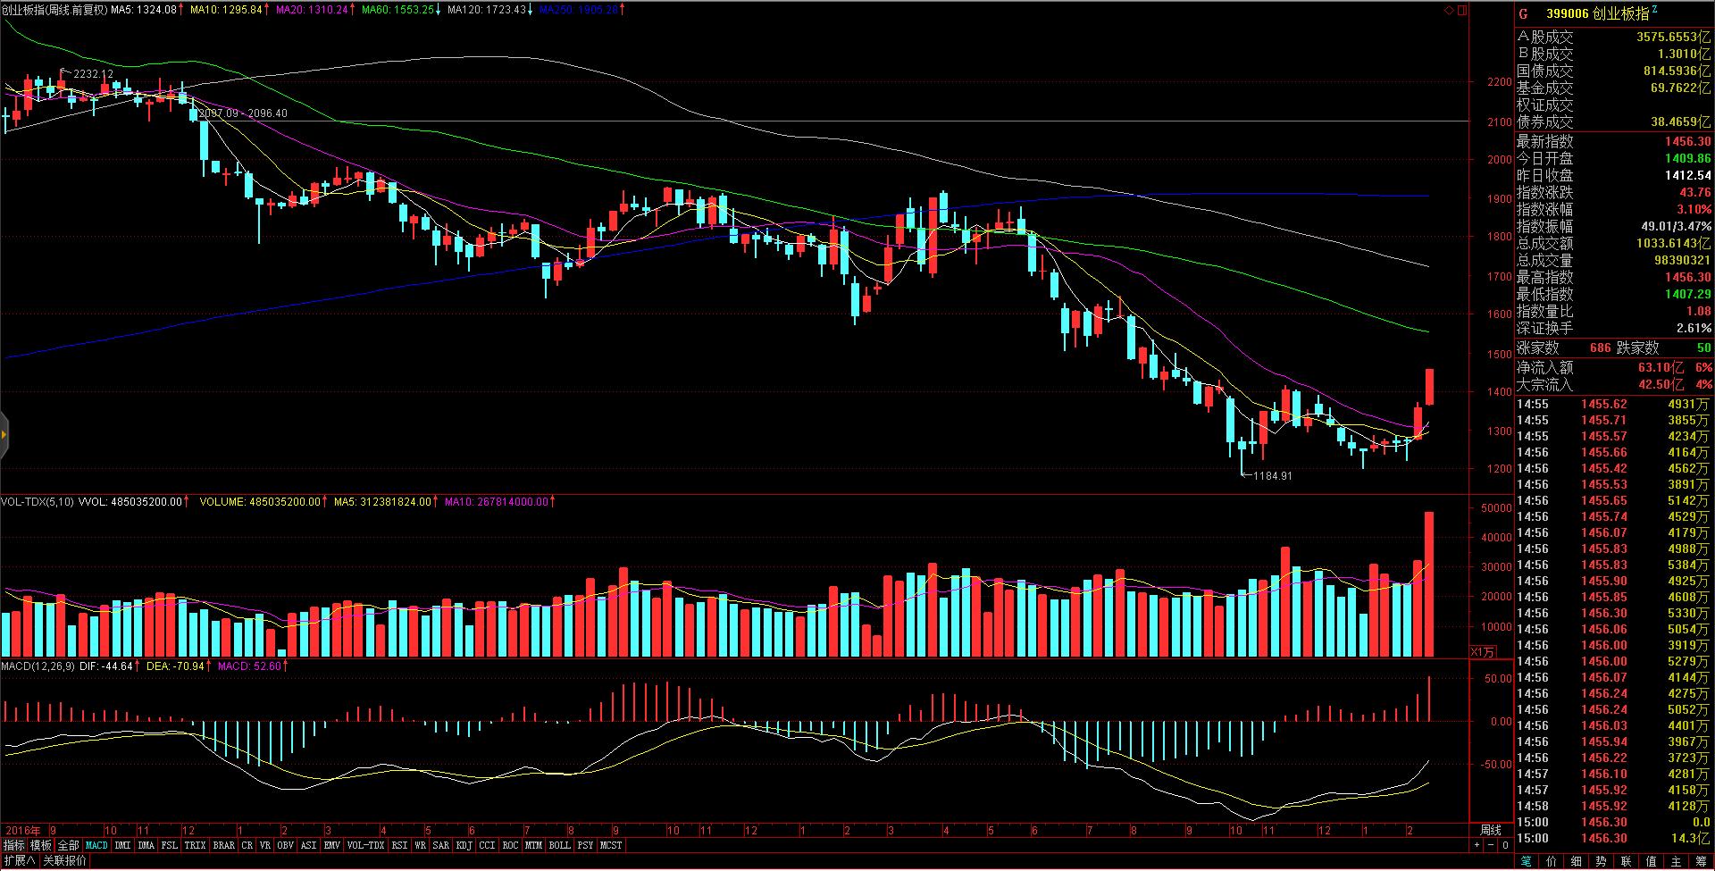
Task: Click the yellow side-panel arrow at left edge
Action: coord(4,435)
